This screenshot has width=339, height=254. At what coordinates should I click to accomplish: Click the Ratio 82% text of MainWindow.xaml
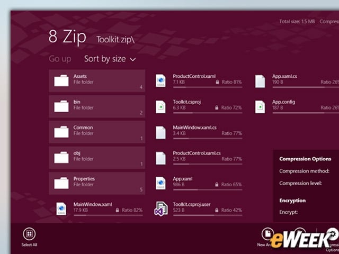132,210
